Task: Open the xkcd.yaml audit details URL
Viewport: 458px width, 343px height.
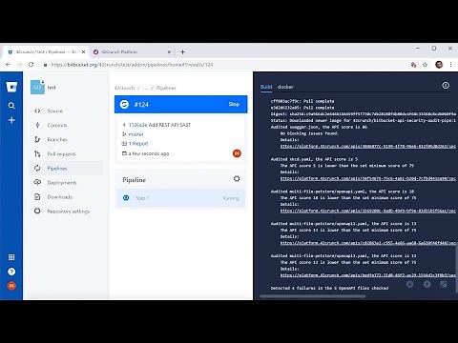Action: tap(368, 178)
